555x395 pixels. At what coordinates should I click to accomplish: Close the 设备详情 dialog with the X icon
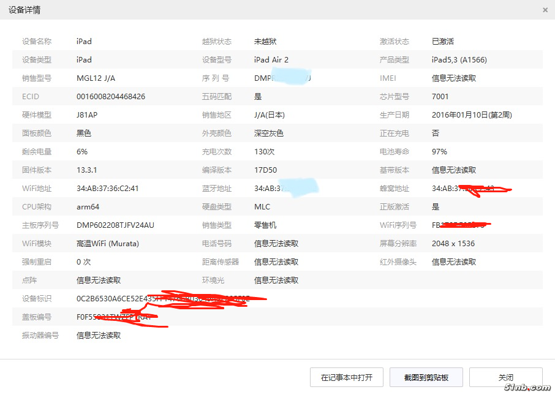pos(545,10)
